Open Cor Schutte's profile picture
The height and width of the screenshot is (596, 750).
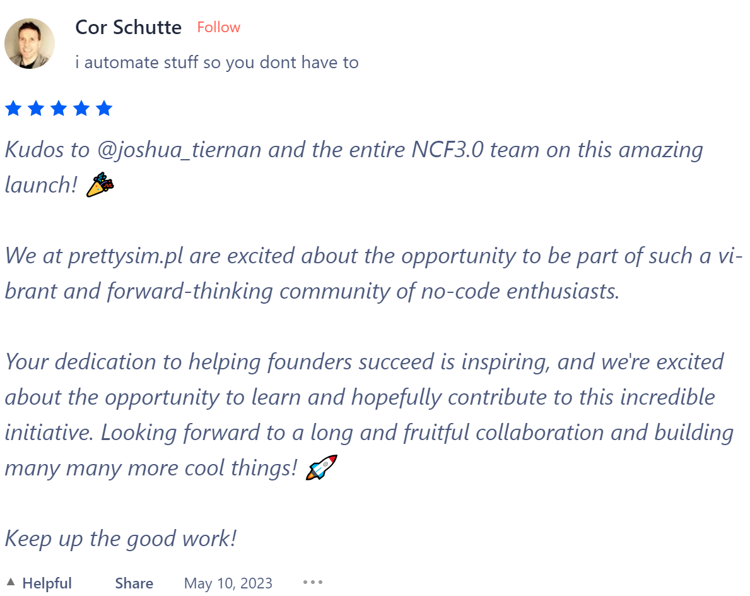click(30, 44)
